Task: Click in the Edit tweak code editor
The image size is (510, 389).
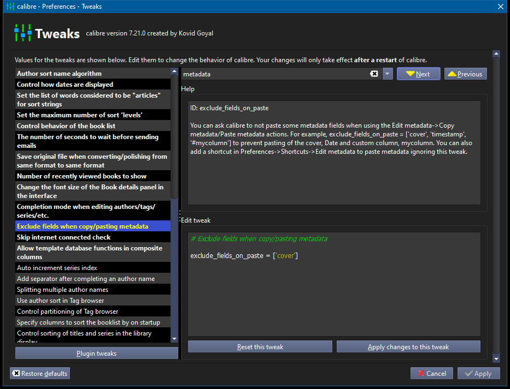Action: (x=334, y=284)
